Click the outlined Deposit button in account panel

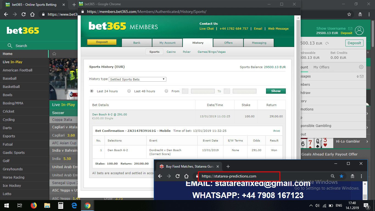[354, 43]
